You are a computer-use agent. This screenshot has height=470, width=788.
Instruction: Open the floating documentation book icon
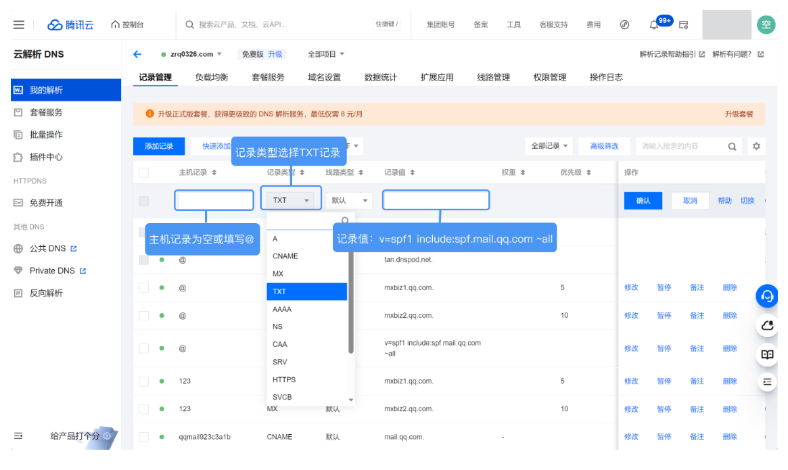tap(767, 354)
